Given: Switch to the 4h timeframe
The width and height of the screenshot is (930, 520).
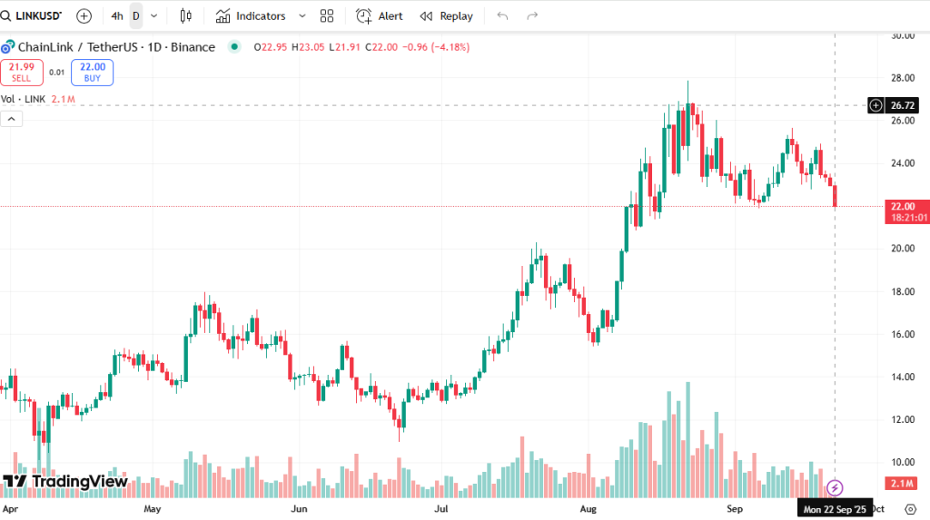Looking at the screenshot, I should point(117,15).
